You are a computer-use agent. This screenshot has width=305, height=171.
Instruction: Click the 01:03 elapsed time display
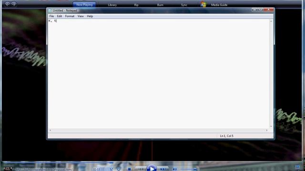96,169
